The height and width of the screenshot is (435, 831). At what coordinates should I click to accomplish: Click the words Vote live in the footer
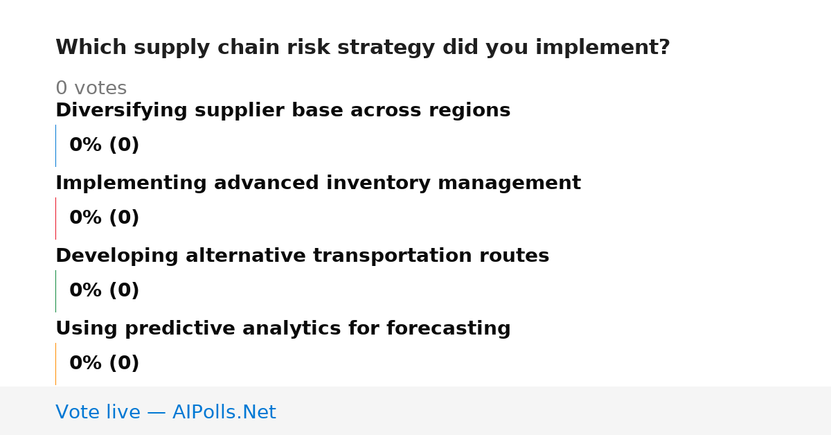98,412
